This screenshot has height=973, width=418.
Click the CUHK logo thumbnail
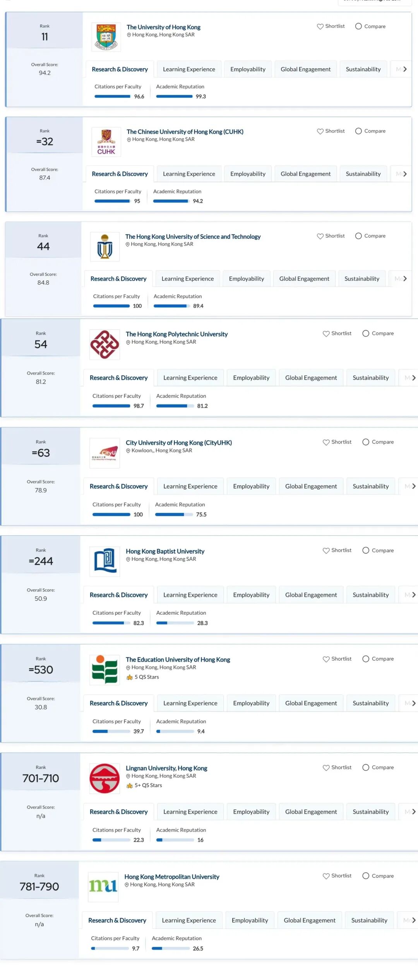click(x=106, y=142)
